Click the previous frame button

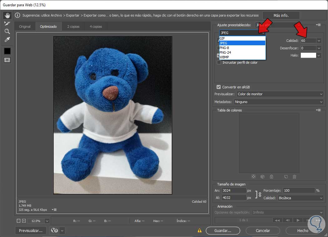(x=288, y=220)
